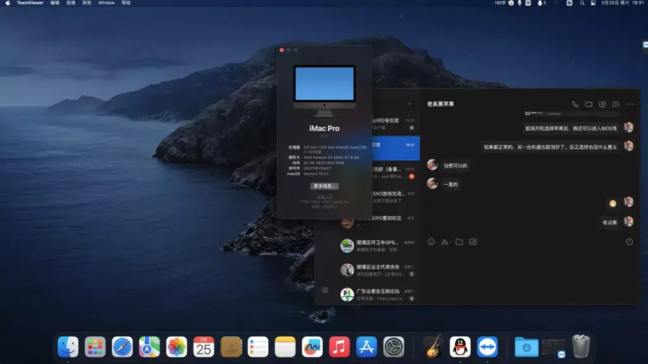Screen dimensions: 648x364
Task: Open App Store from the Dock
Action: coord(366,347)
